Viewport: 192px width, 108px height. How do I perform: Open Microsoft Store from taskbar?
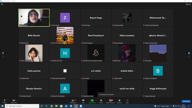61,106
